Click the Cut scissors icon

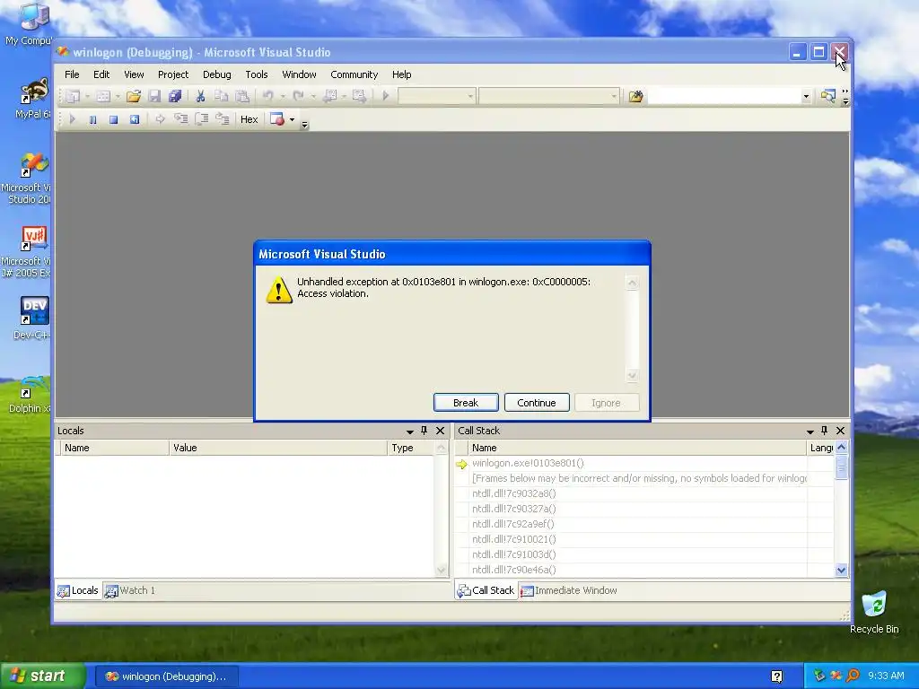click(200, 96)
